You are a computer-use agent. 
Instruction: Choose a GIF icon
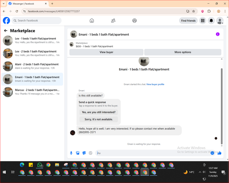pyautogui.click(x=91, y=153)
